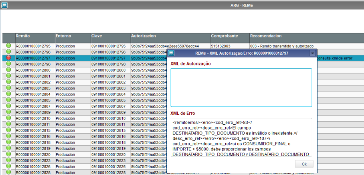This screenshot has height=175, width=364.
Task: Click clave cell 0910001000012797
Action: coord(111,58)
